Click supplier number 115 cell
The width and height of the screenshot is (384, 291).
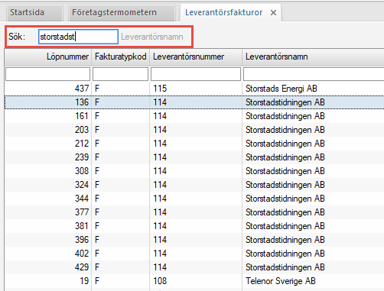click(x=196, y=89)
